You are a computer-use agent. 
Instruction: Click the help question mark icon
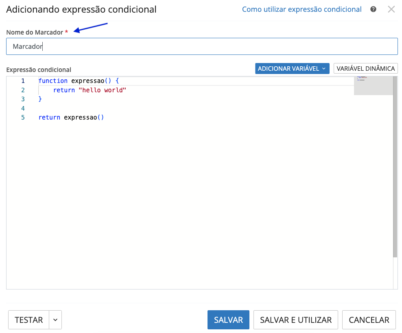pyautogui.click(x=373, y=9)
